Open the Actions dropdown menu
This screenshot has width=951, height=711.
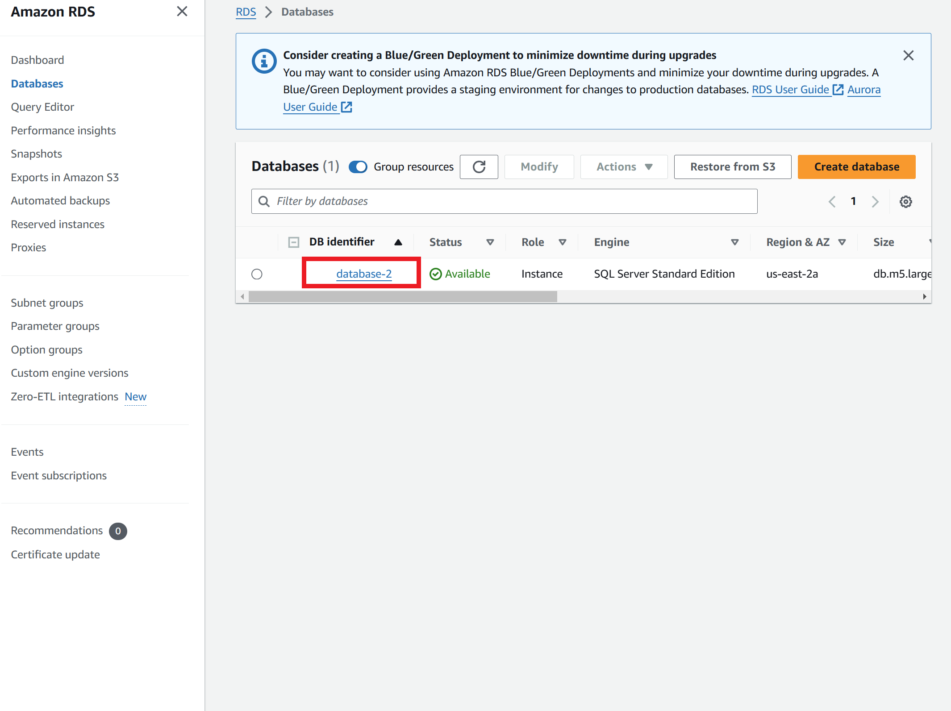624,167
